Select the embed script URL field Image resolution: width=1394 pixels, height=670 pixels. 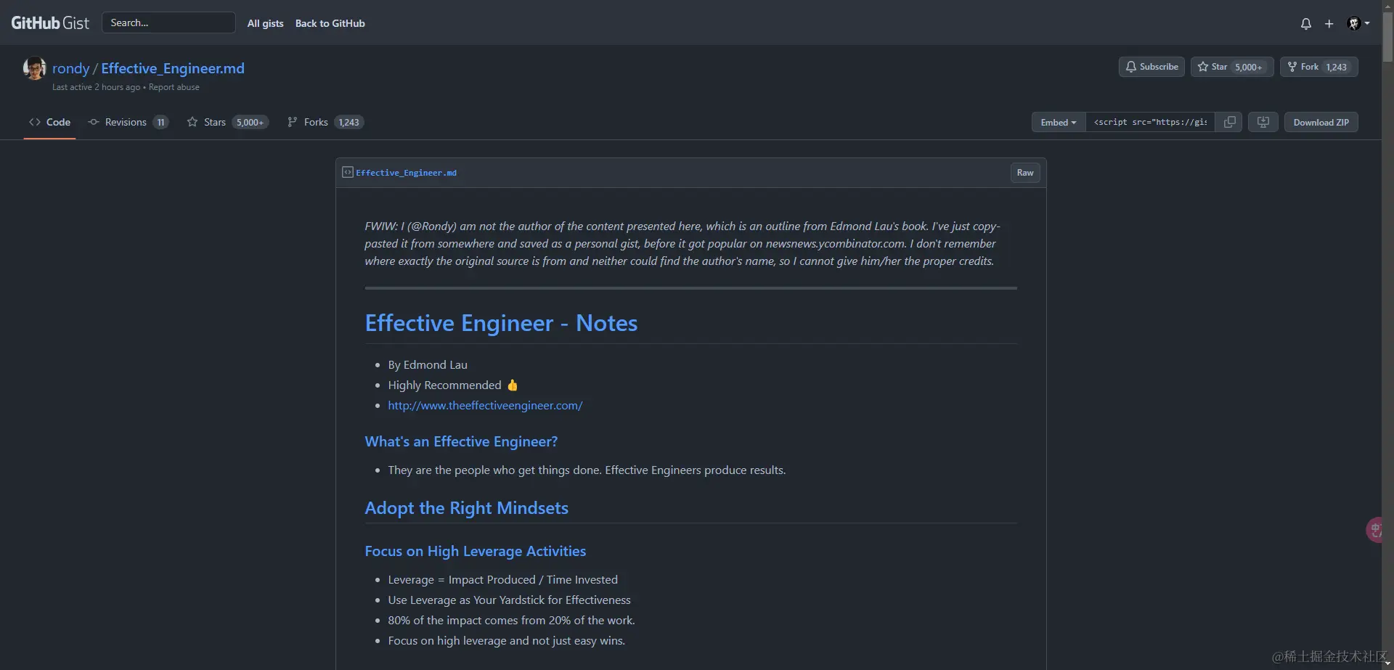pyautogui.click(x=1150, y=123)
